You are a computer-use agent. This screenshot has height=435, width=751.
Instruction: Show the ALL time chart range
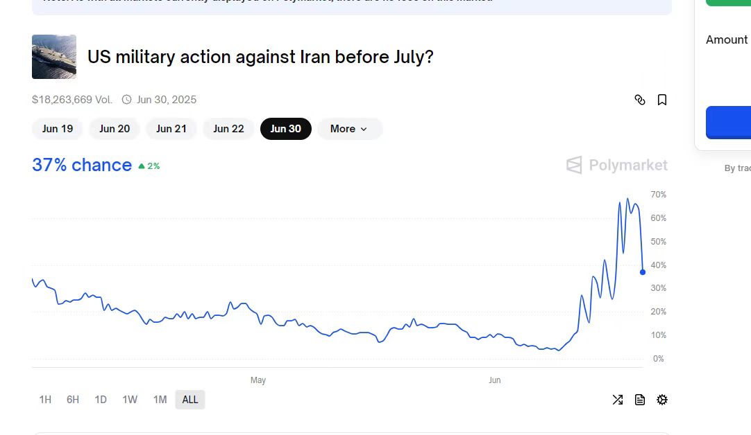pos(190,400)
